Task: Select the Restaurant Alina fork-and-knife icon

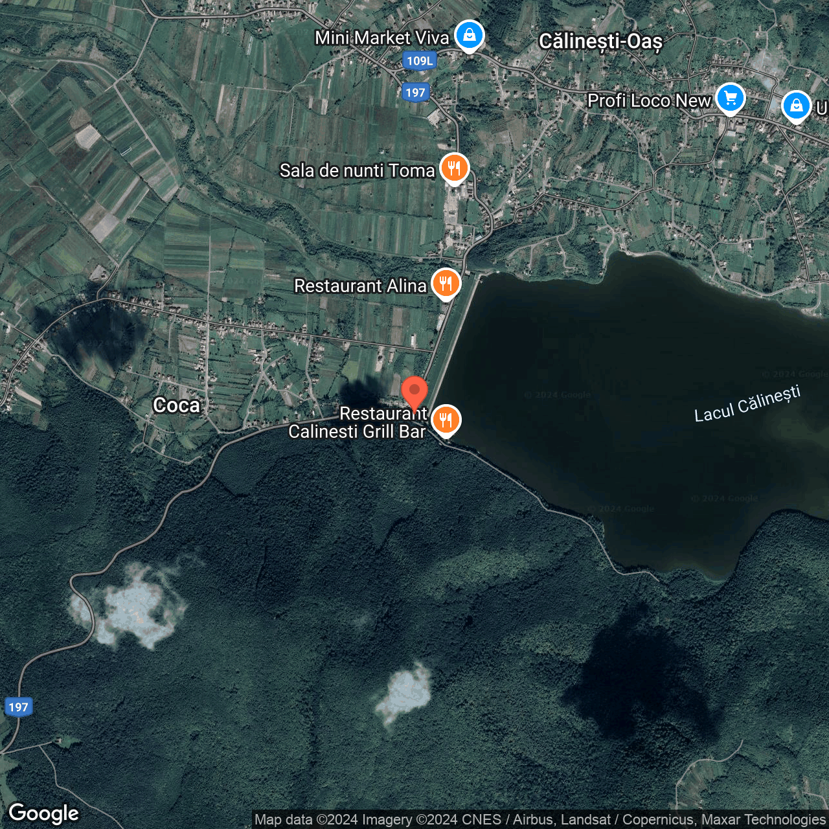Action: (x=446, y=284)
